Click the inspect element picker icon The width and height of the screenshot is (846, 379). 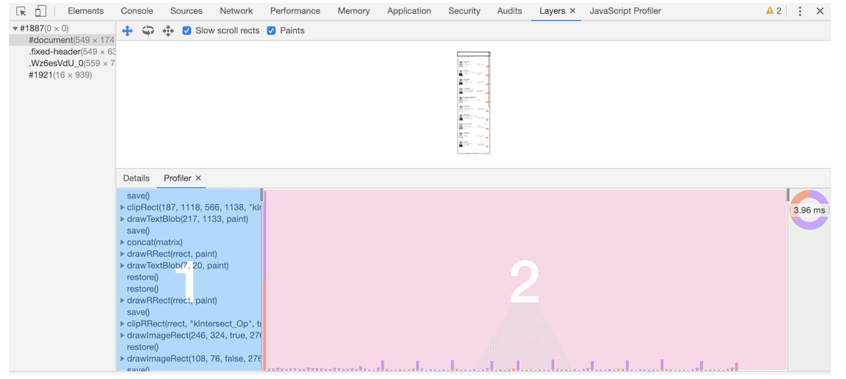point(21,11)
